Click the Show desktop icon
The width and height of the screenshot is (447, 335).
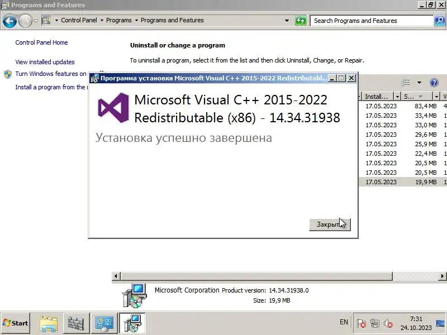[x=441, y=323]
